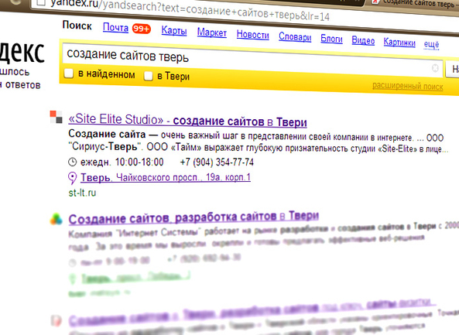This screenshot has height=335, width=459.
Task: Open the Карты tab
Action: coord(174,30)
